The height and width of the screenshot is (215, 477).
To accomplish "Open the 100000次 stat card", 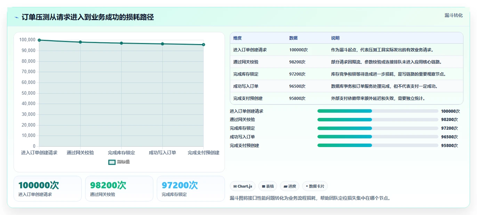I will pyautogui.click(x=48, y=189).
